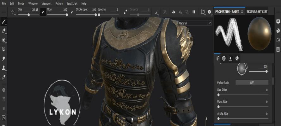Screen dimensions: 281x126
Task: Open the brush alignment dropdown icon
Action: point(157,12)
